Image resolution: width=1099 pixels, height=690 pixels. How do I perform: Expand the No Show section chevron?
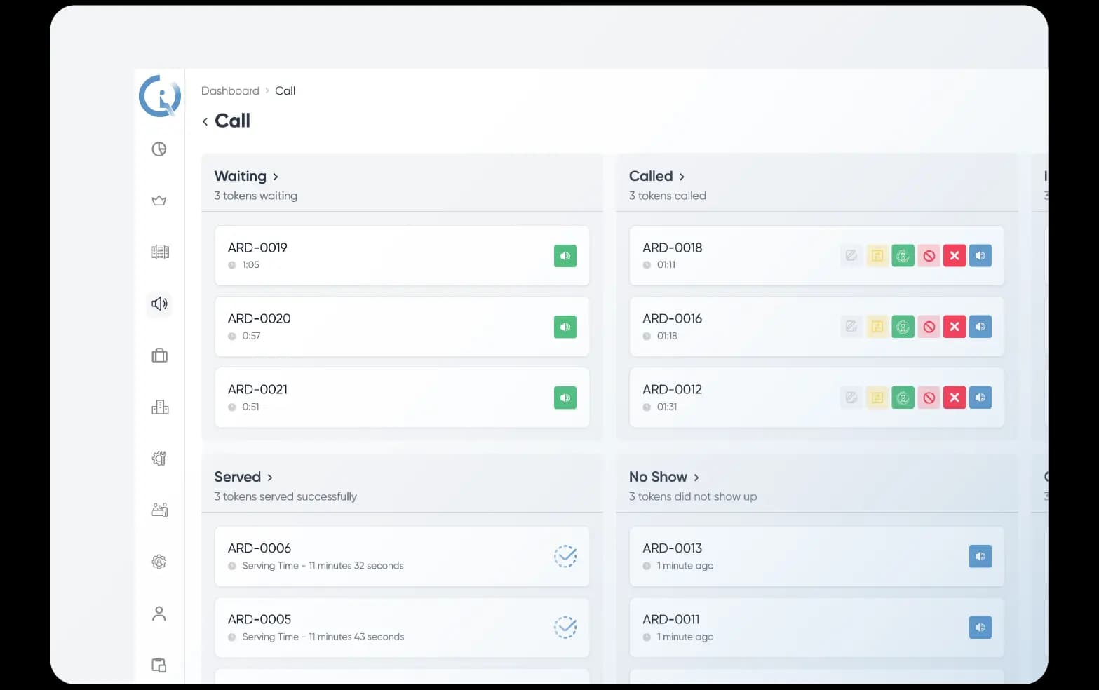[697, 477]
